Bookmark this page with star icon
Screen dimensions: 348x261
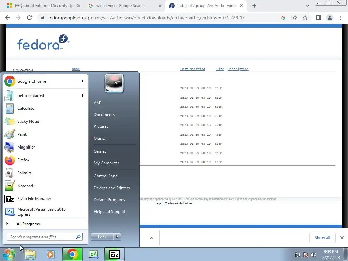(305, 18)
